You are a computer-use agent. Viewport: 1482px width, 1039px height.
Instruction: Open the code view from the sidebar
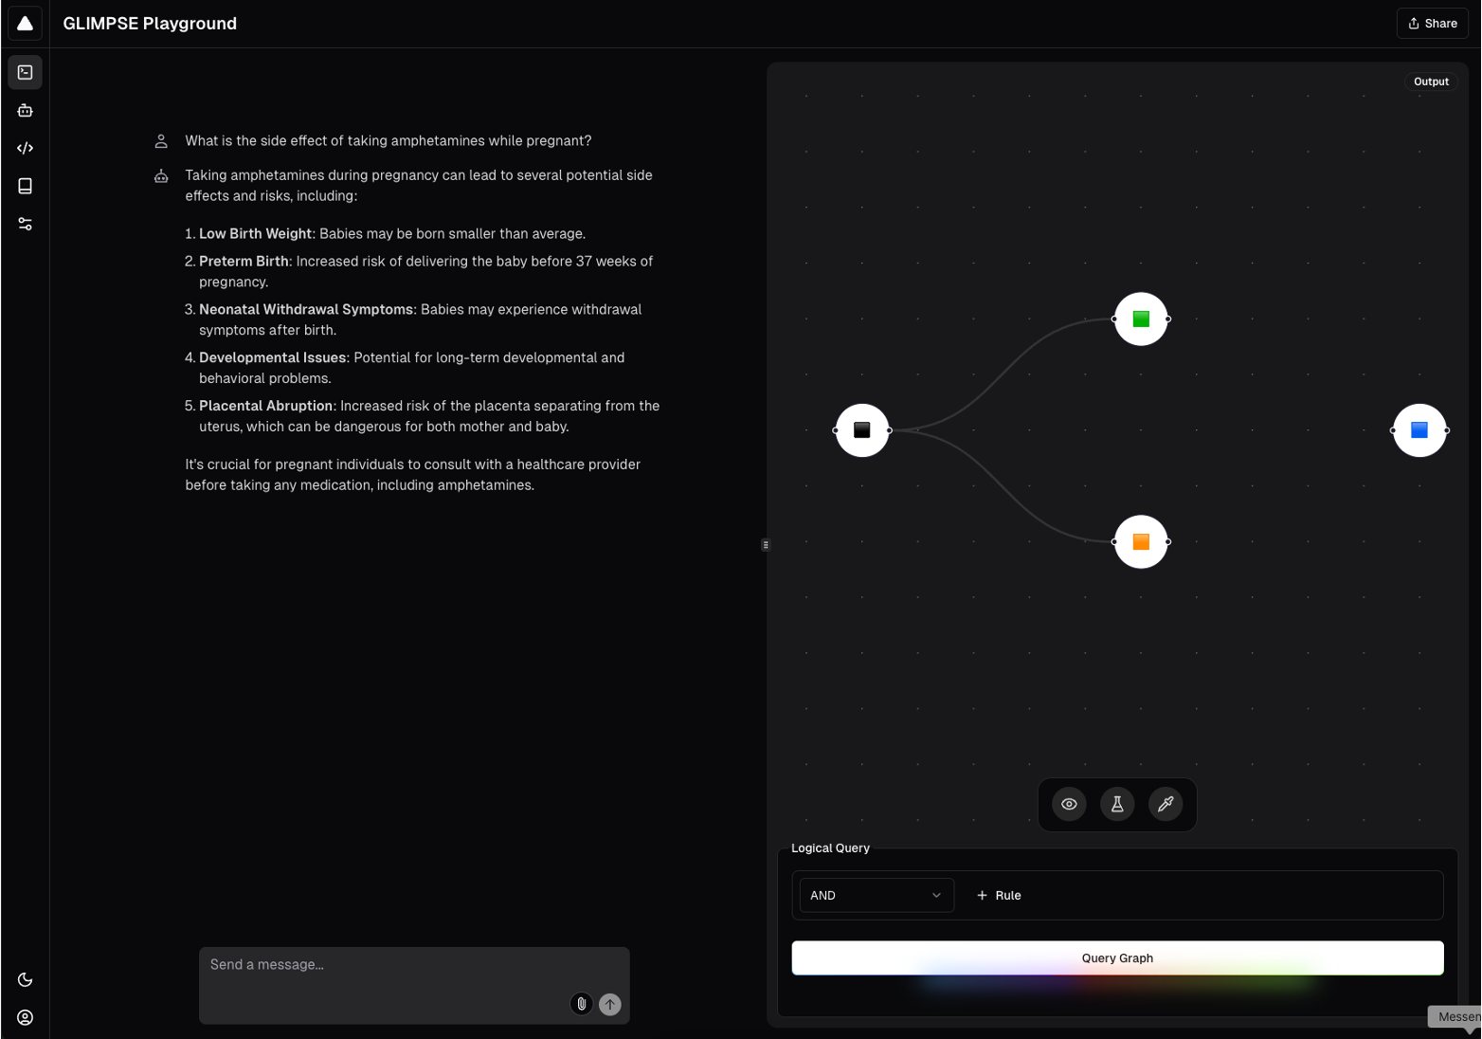coord(25,148)
